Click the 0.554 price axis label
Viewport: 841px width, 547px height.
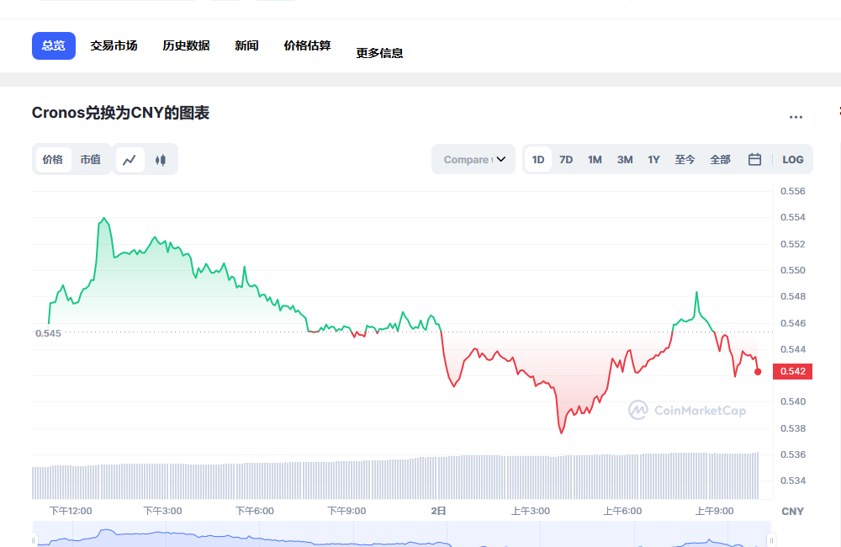[793, 217]
